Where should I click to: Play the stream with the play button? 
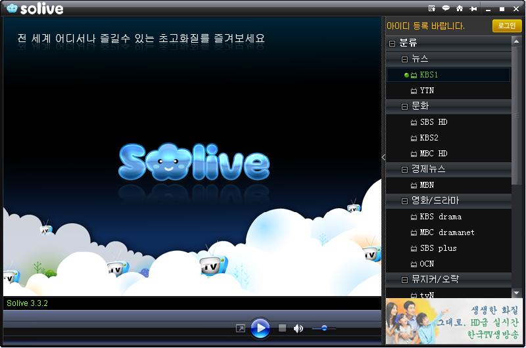tap(260, 328)
